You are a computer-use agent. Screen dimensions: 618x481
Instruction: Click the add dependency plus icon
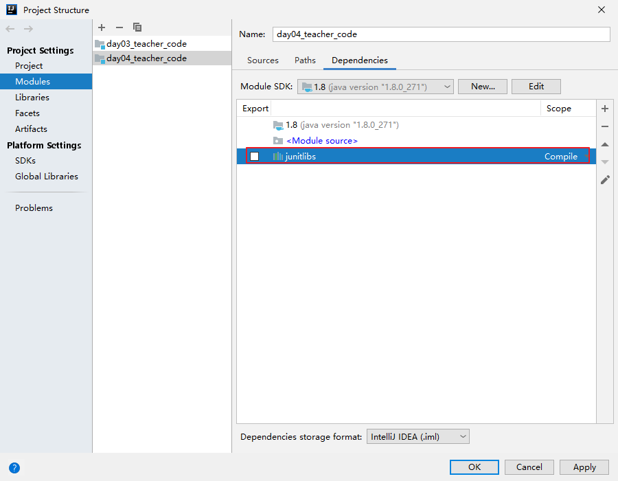coord(605,109)
